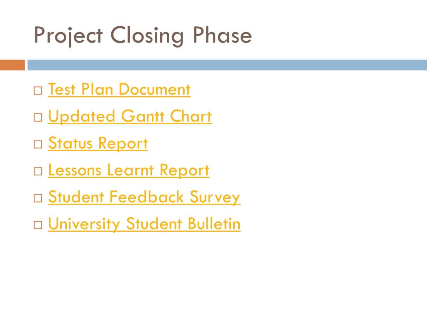Click square bullet beside Test Plan Document

pyautogui.click(x=38, y=90)
